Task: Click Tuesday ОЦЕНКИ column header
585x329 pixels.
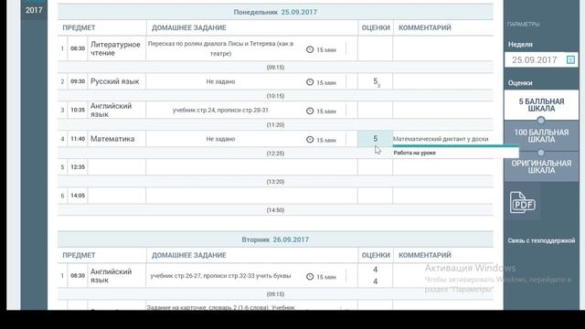Action: pos(376,255)
